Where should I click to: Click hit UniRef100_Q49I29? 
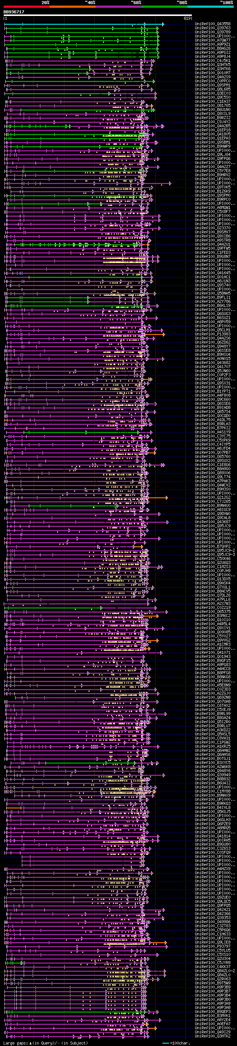[x=213, y=1032]
